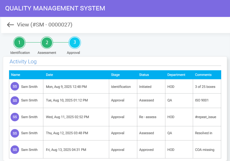Image resolution: width=230 pixels, height=161 pixels.
Task: Click the Re - assess status cell
Action: [x=148, y=117]
